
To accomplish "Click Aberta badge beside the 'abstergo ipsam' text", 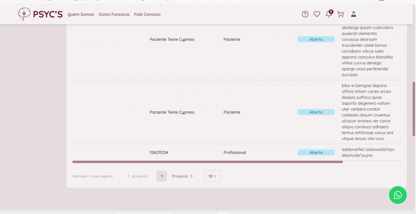I will click(316, 39).
